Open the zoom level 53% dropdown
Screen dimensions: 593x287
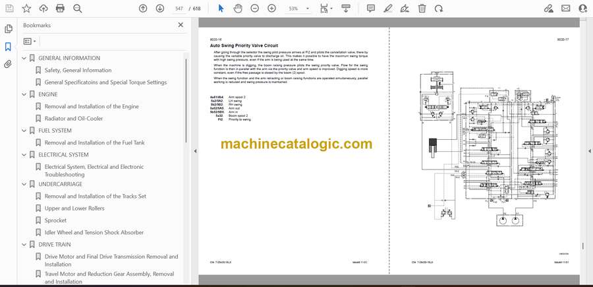(298, 9)
